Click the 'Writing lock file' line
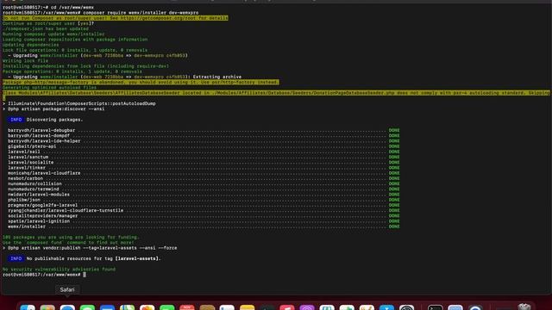The image size is (552, 310). (x=25, y=61)
